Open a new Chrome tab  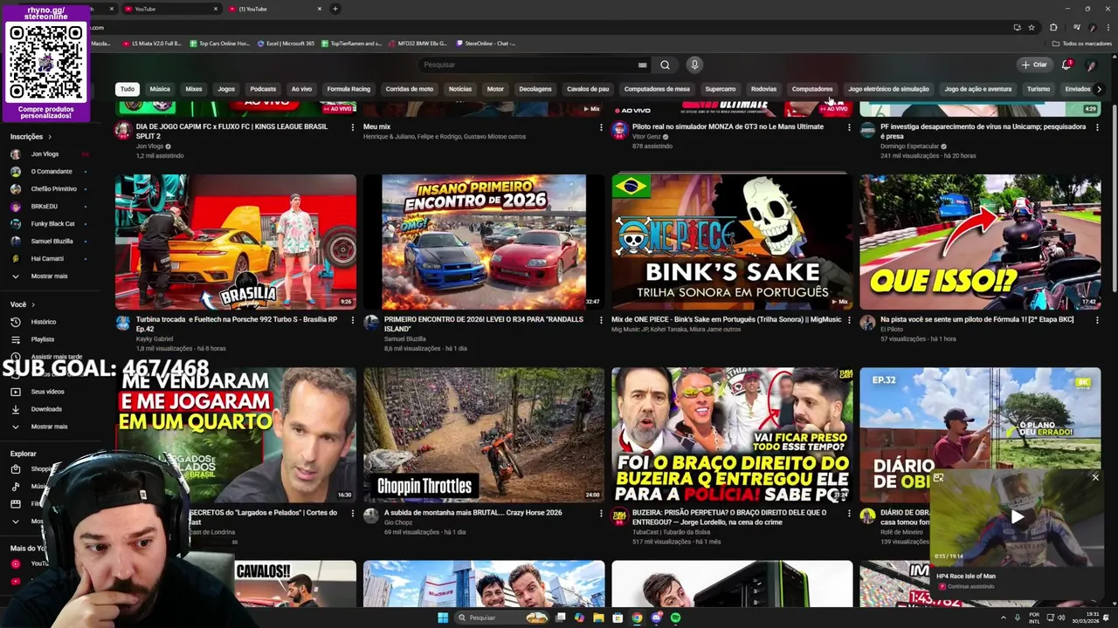coord(335,9)
